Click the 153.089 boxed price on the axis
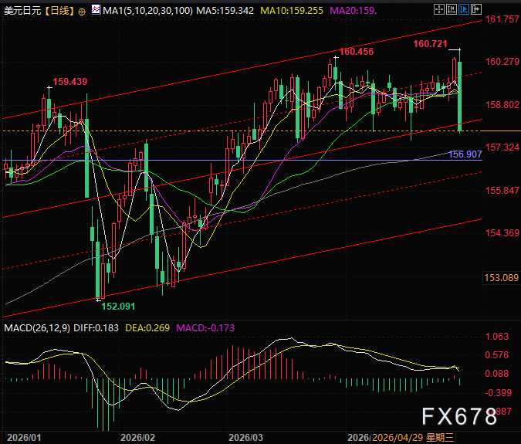This screenshot has width=521, height=444. coord(501,277)
